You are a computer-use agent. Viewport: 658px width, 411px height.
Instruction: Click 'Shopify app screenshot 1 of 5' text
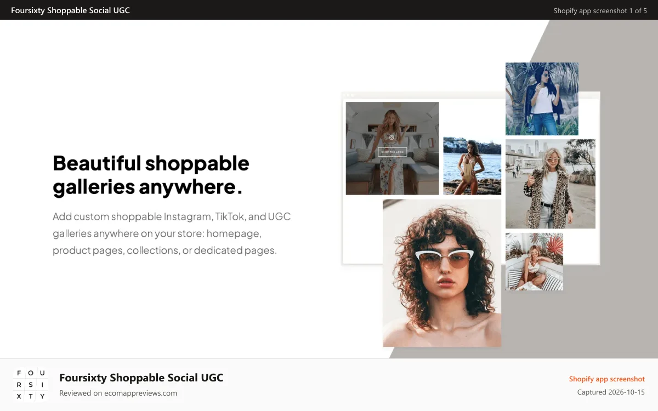coord(600,10)
